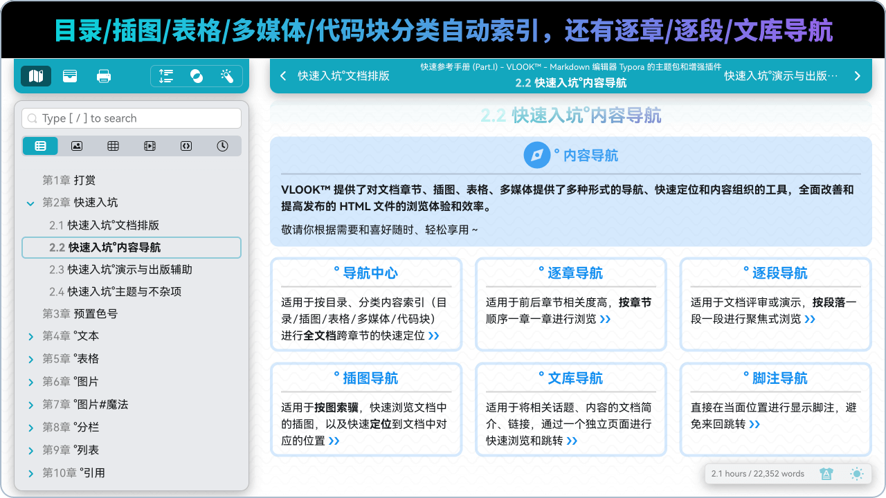Open the document library drawer icon
Screen dimensions: 886x498
click(x=70, y=76)
